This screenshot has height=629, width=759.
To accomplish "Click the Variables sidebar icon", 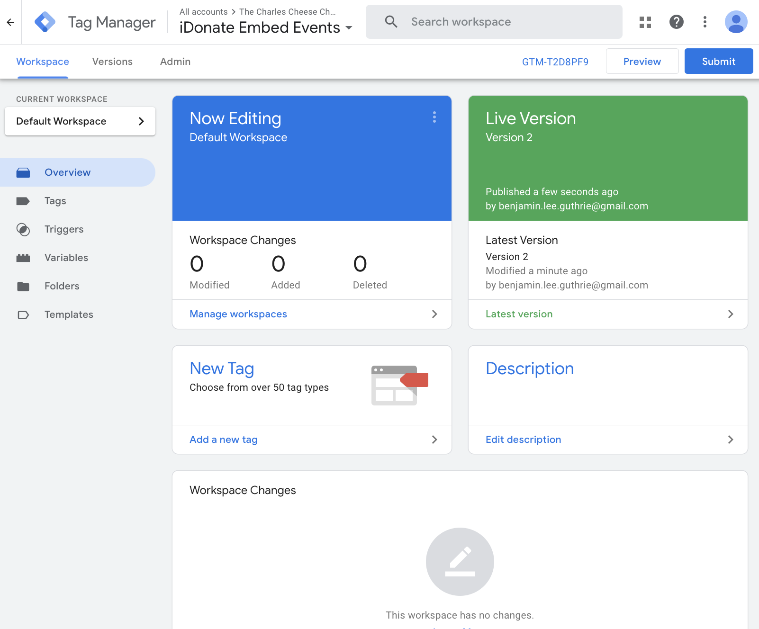I will 23,258.
